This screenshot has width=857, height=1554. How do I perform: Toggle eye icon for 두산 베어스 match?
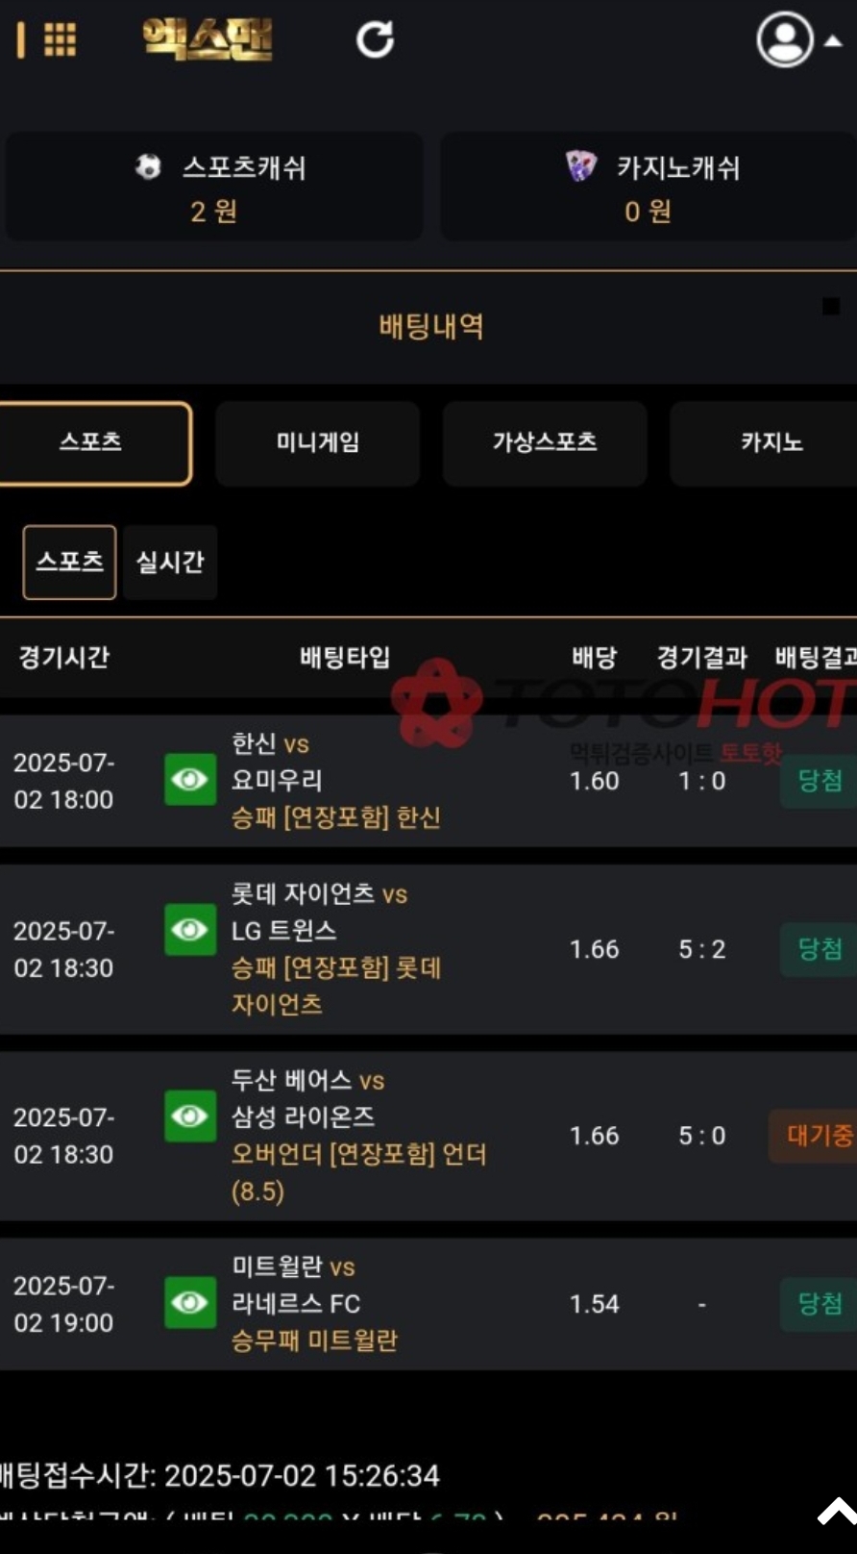(x=190, y=1116)
